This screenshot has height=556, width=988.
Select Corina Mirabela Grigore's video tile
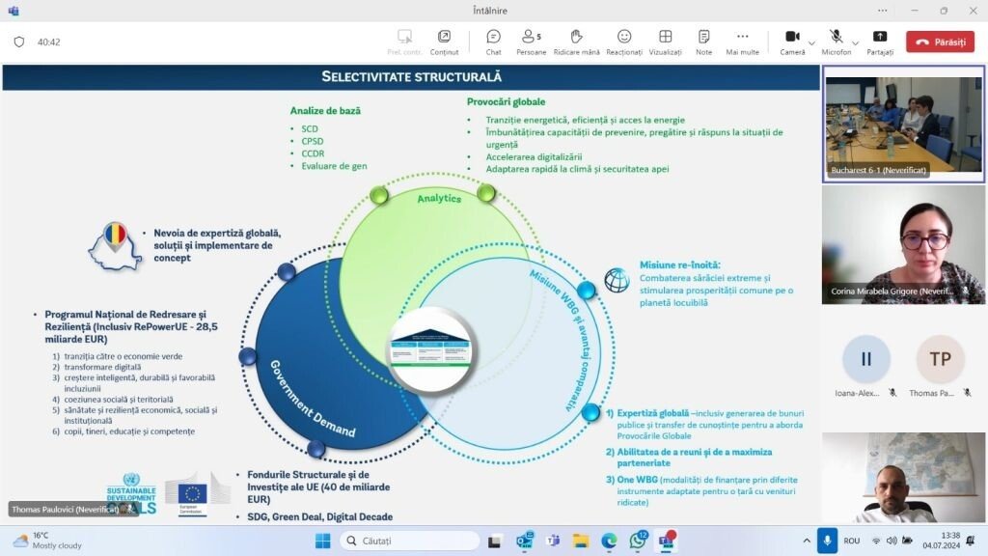(x=903, y=245)
